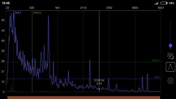Click the 18% battery percentage text
Viewport: 176px width, 99px height.
tap(172, 3)
